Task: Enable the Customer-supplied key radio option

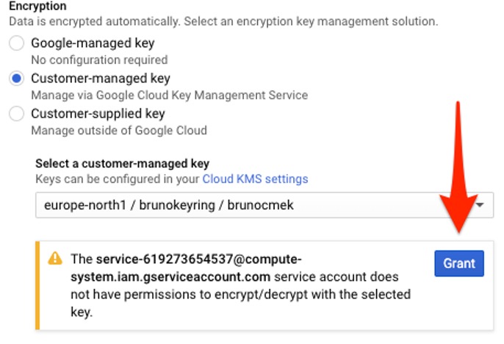Action: 16,114
